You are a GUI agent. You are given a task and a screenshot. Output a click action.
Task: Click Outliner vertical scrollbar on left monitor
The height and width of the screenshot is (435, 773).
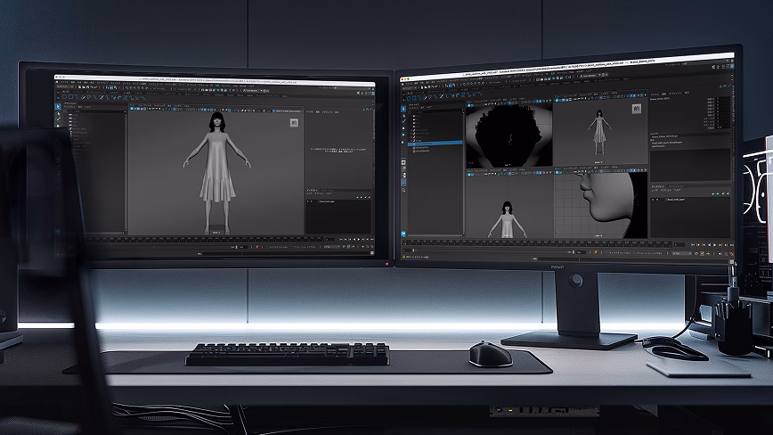(x=126, y=173)
